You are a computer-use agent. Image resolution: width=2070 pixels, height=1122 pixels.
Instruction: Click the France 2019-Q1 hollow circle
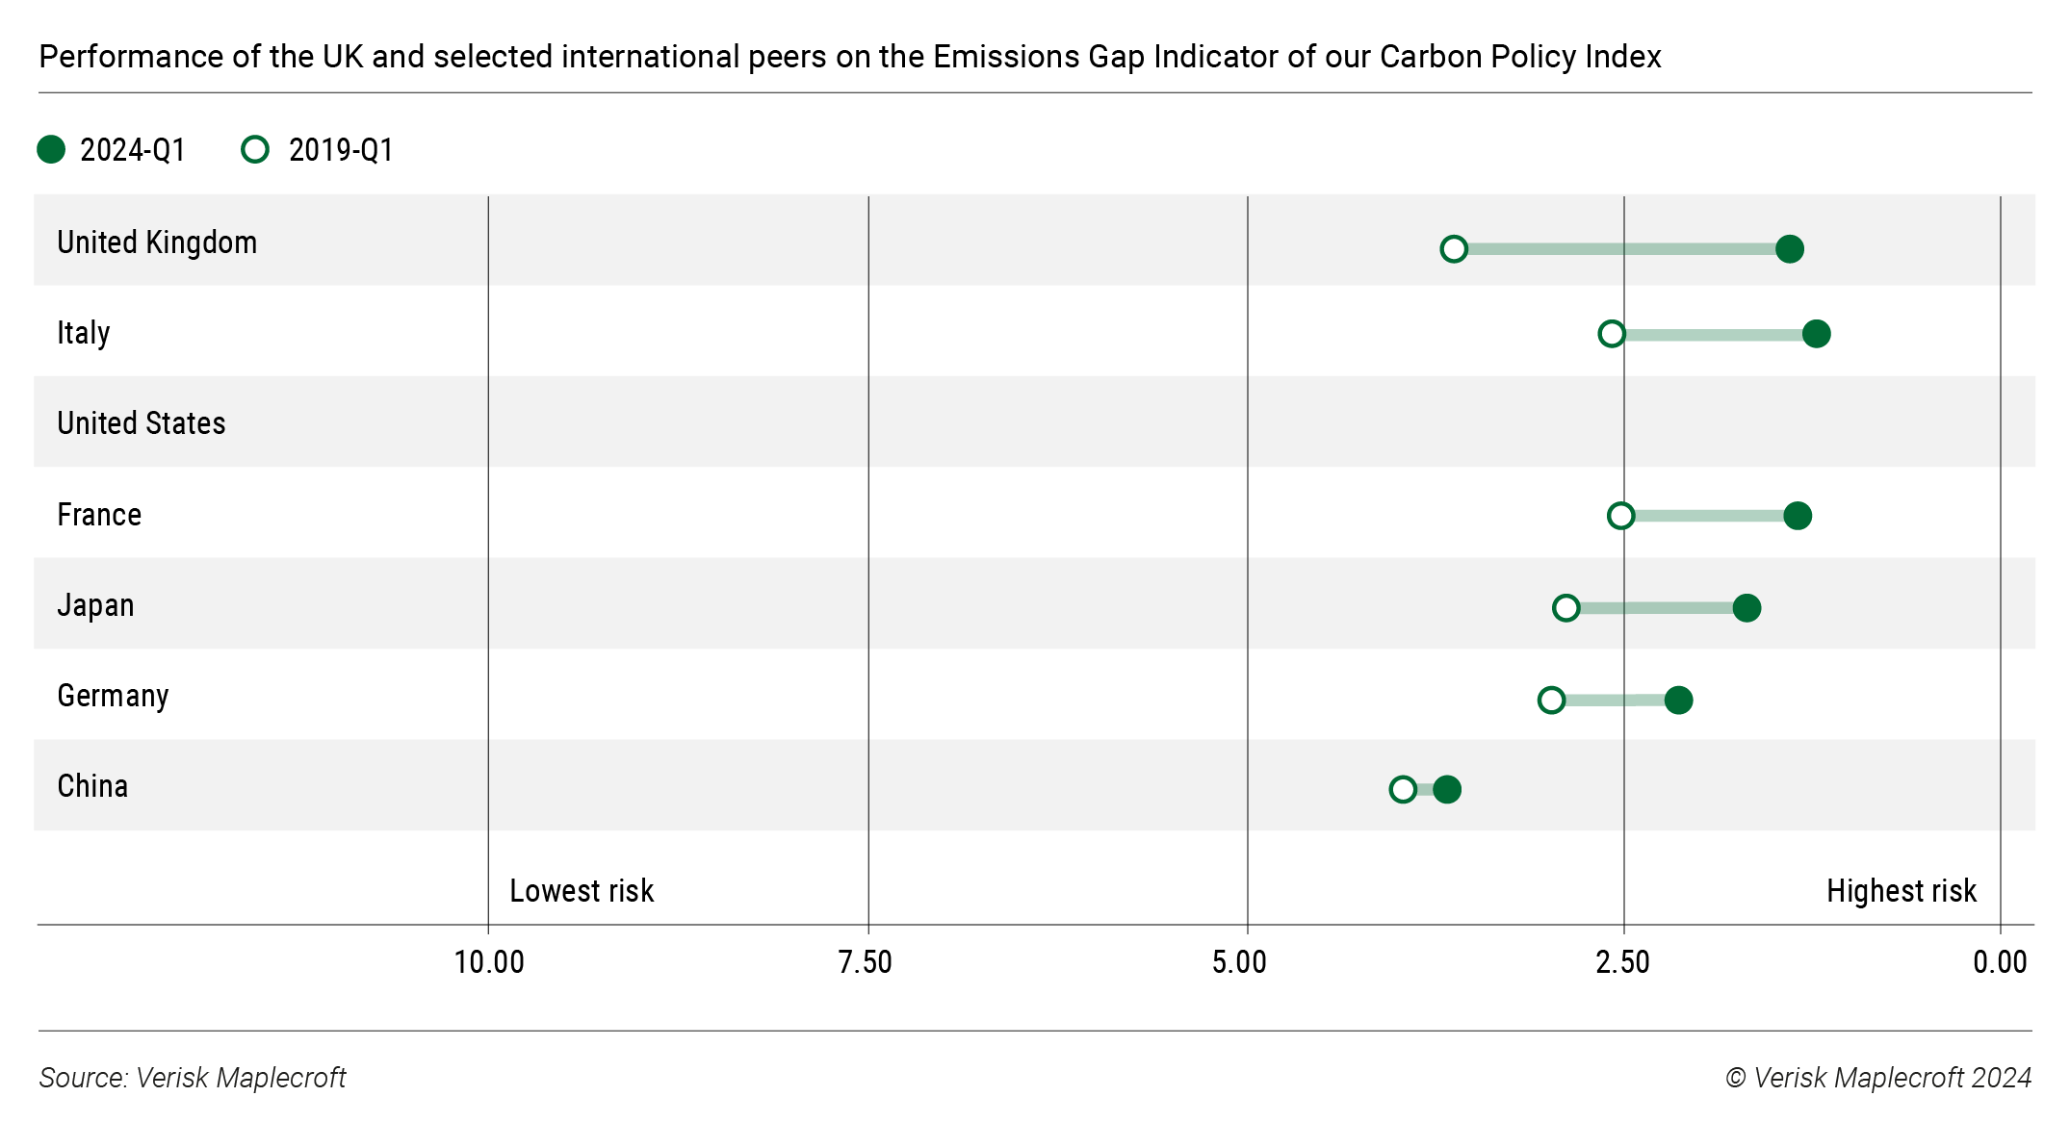click(1620, 515)
